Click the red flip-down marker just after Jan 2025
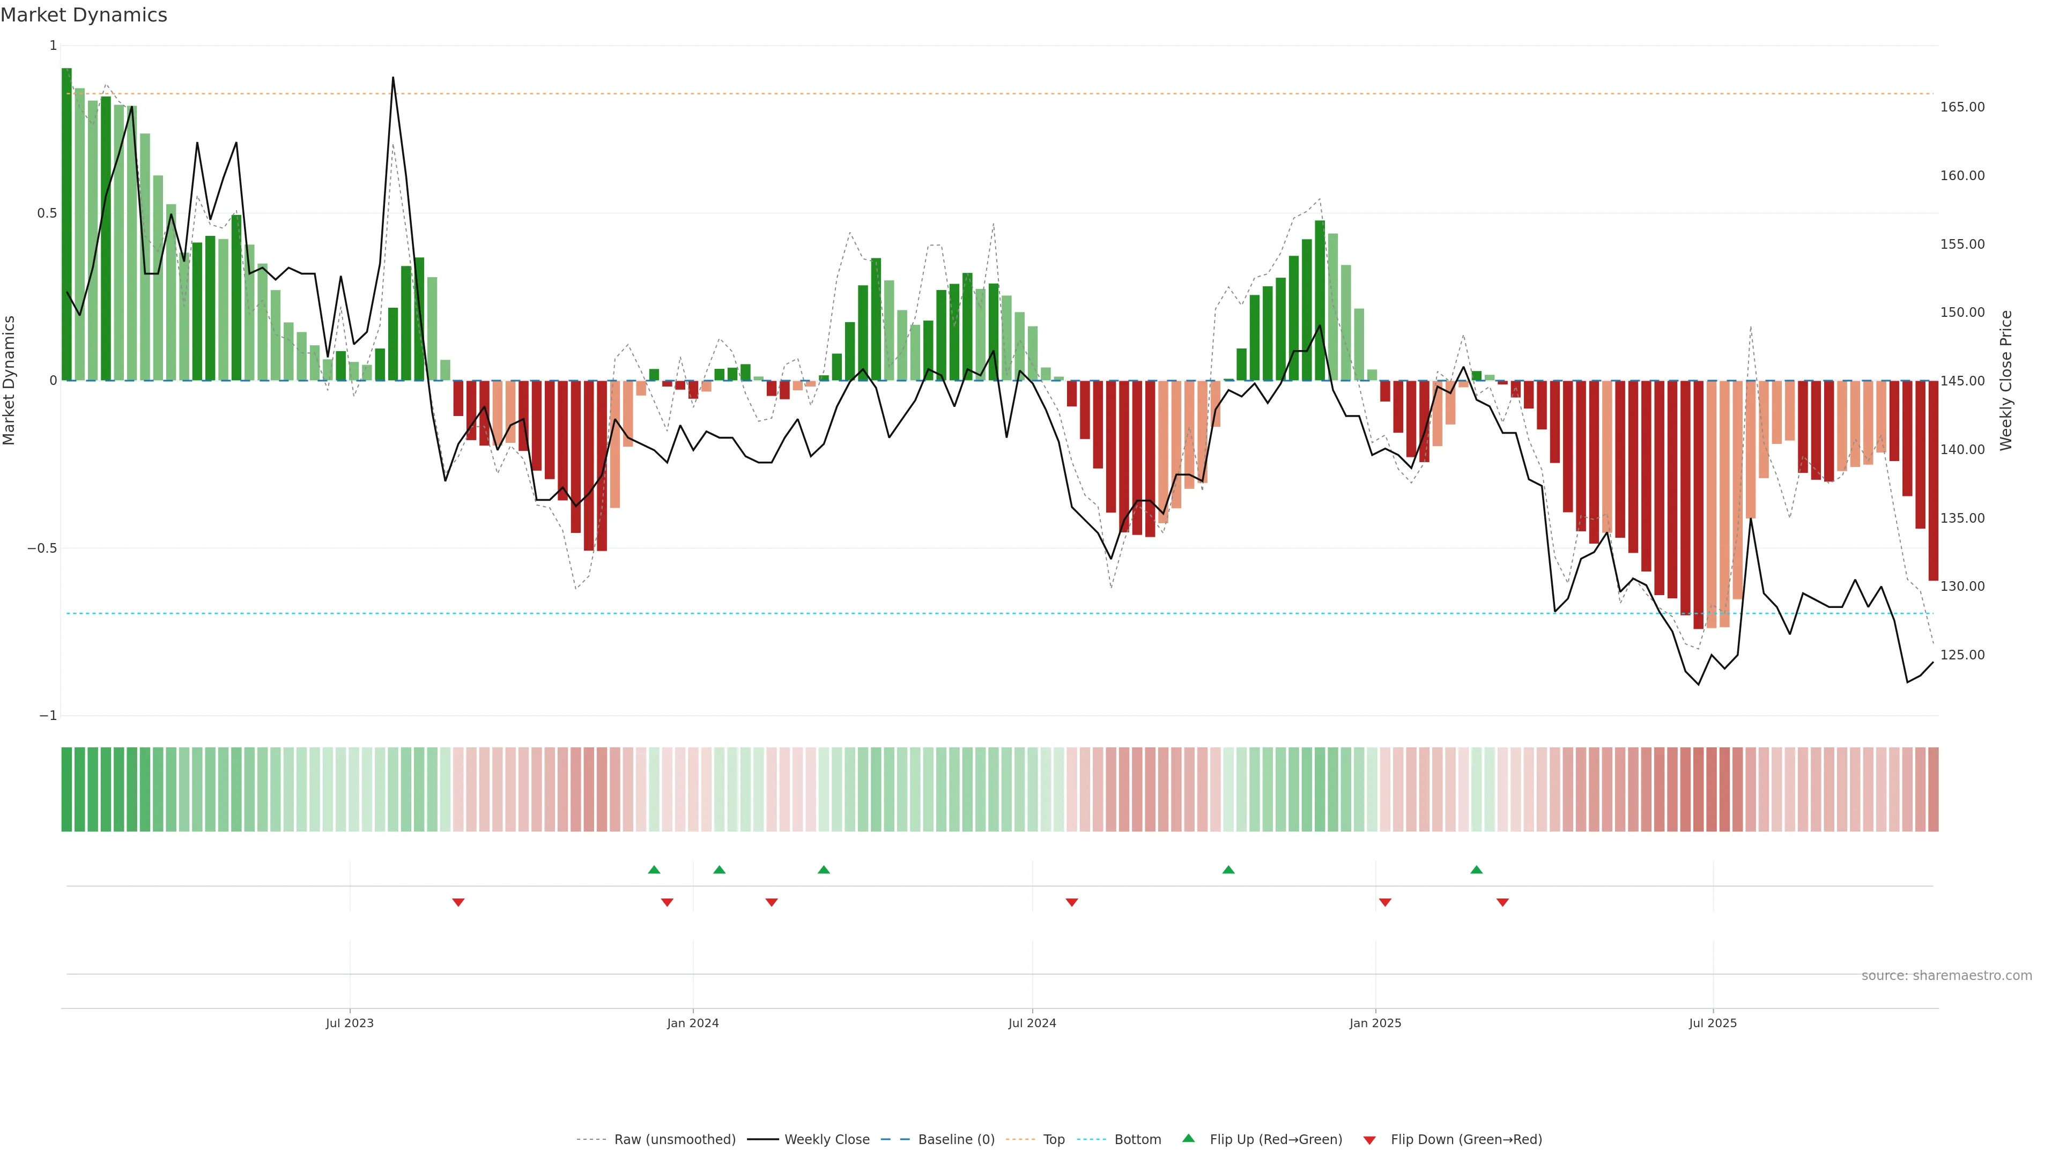This screenshot has height=1158, width=2059. click(x=1385, y=902)
